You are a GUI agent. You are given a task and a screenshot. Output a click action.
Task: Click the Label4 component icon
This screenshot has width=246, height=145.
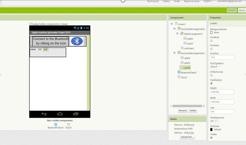click(x=182, y=58)
